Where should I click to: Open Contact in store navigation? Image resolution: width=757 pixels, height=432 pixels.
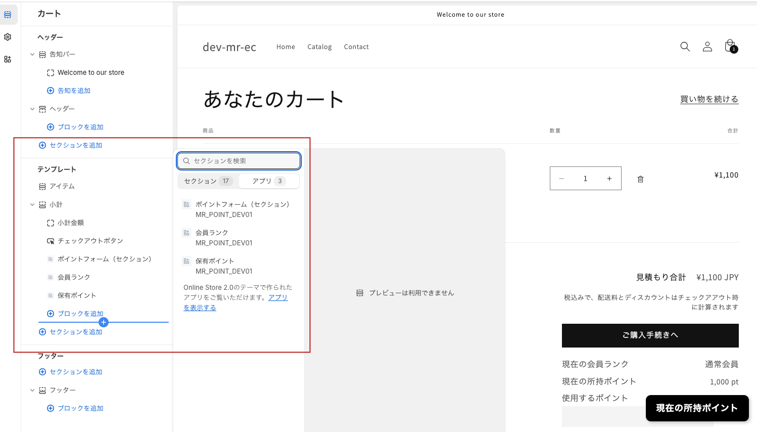(x=356, y=47)
